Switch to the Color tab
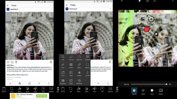This screenshot has width=177, height=99. [152, 92]
